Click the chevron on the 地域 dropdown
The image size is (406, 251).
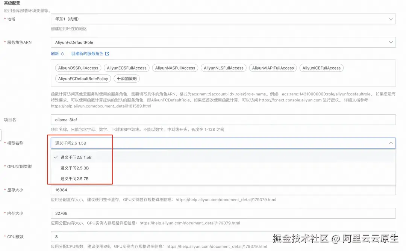coord(391,18)
